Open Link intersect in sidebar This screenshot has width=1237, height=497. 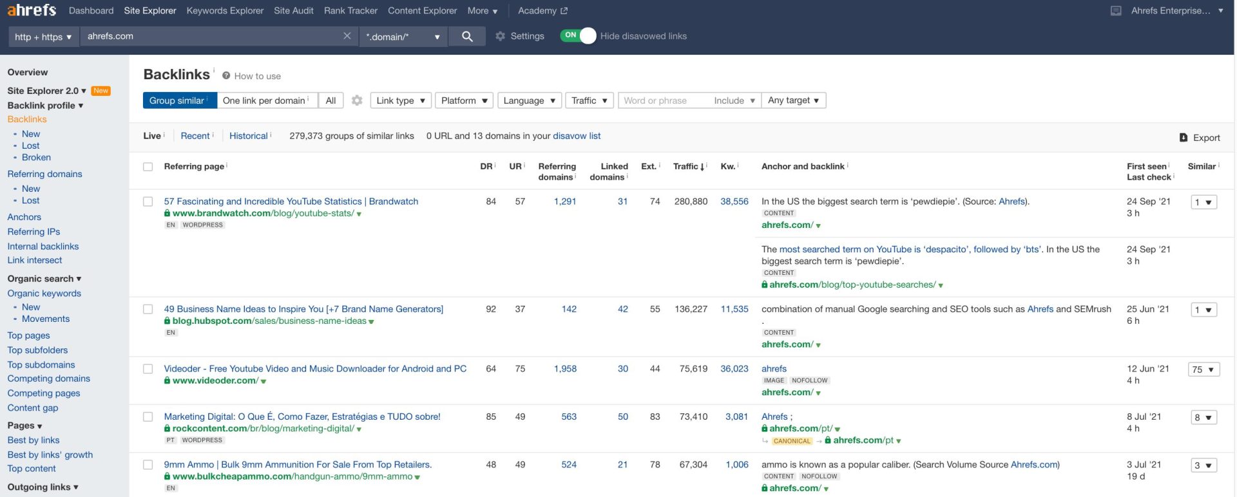pyautogui.click(x=35, y=260)
